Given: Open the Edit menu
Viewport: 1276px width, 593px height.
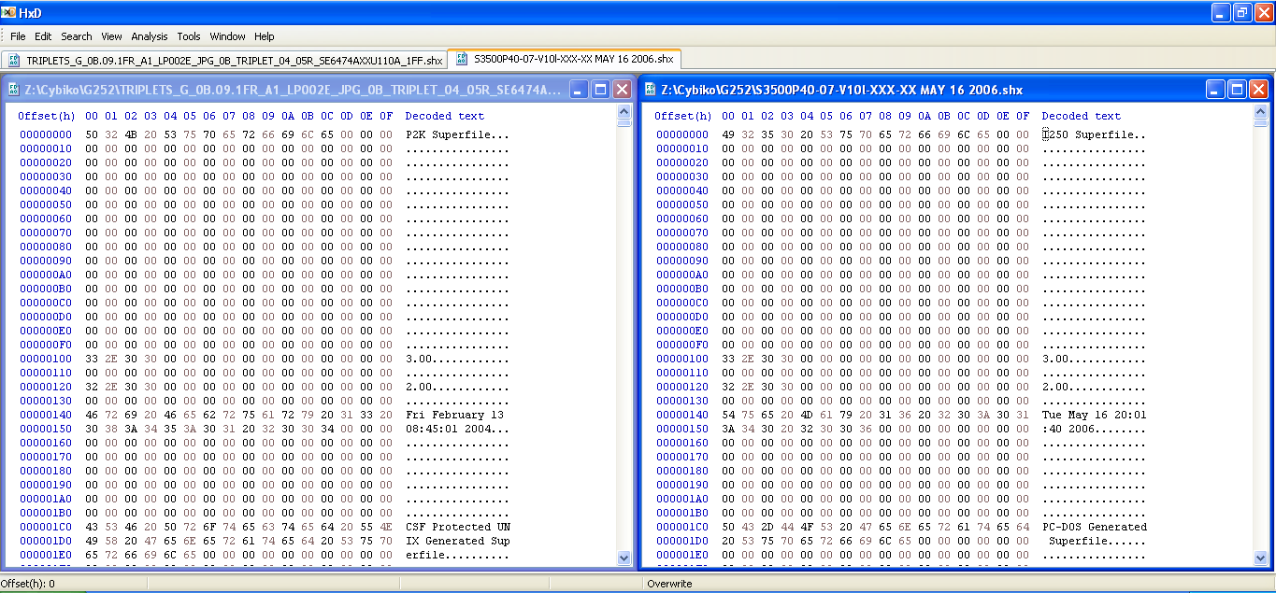Looking at the screenshot, I should click(x=43, y=36).
